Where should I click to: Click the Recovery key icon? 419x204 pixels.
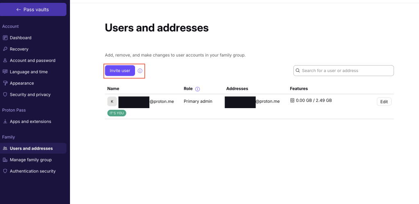(5, 49)
